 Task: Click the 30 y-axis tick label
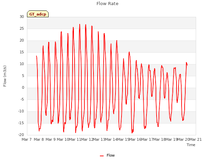(22, 17)
